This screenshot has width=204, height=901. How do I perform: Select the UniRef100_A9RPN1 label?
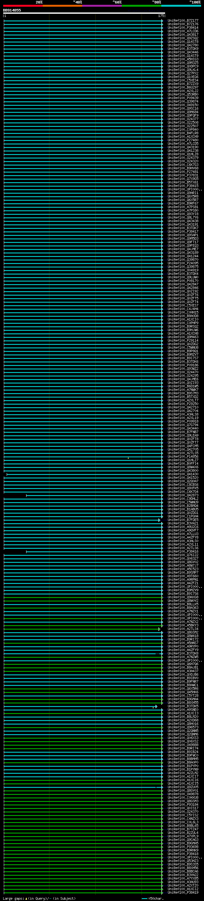pos(183,579)
